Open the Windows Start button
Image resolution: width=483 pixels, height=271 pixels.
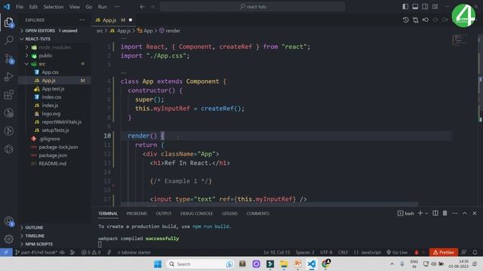point(158,264)
